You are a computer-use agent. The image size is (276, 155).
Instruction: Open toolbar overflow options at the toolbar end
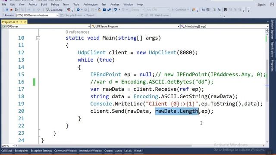[x=248, y=10]
